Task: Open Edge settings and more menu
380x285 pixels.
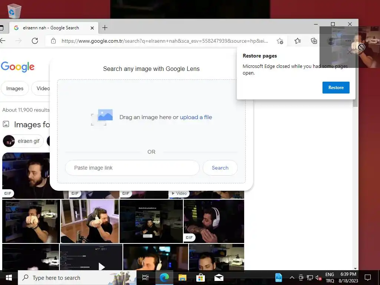Action: pos(348,41)
